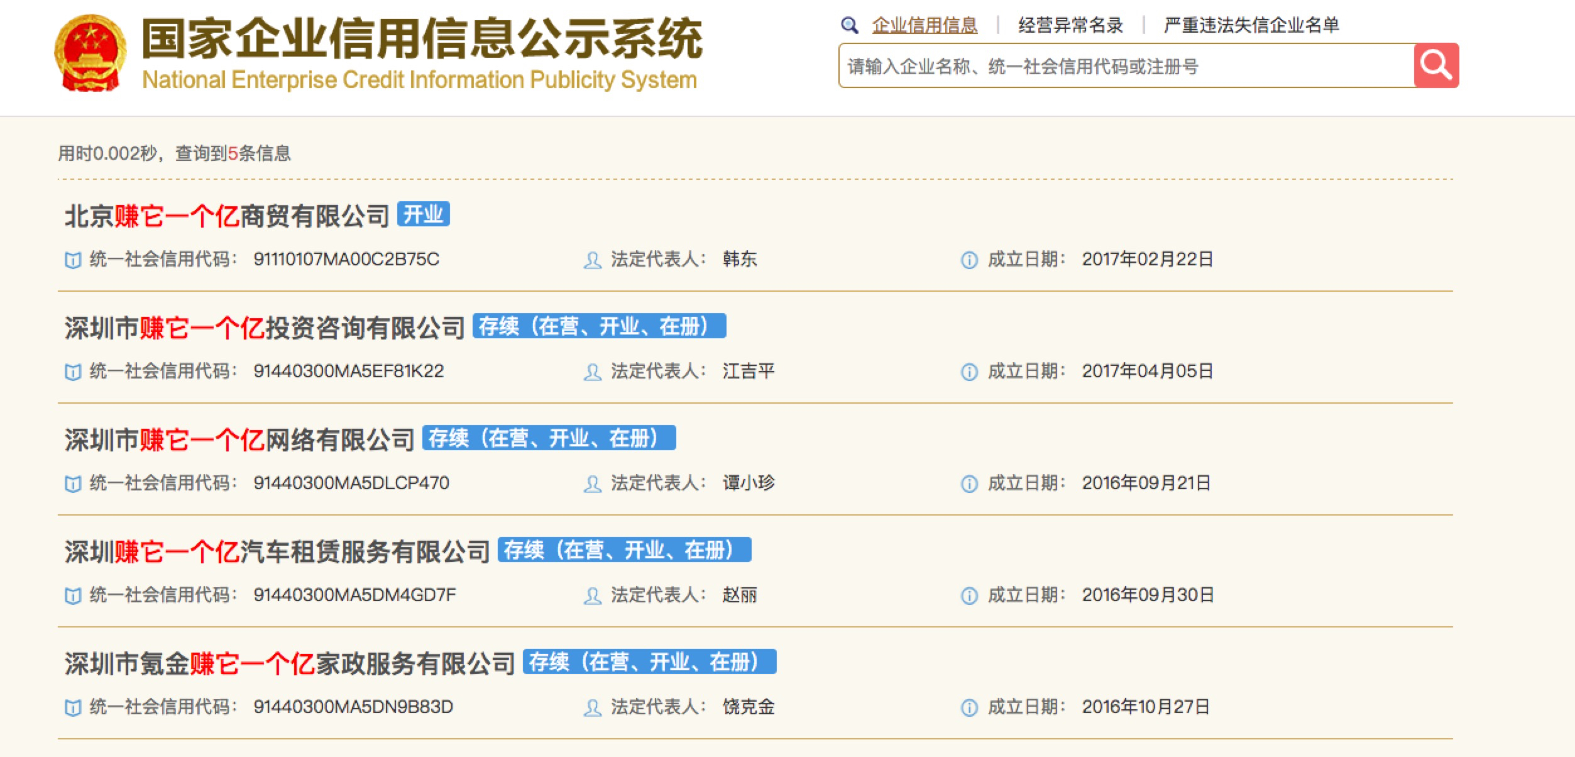
Task: Switch to the 严重违法失信企业名单 tab
Action: (x=1251, y=25)
